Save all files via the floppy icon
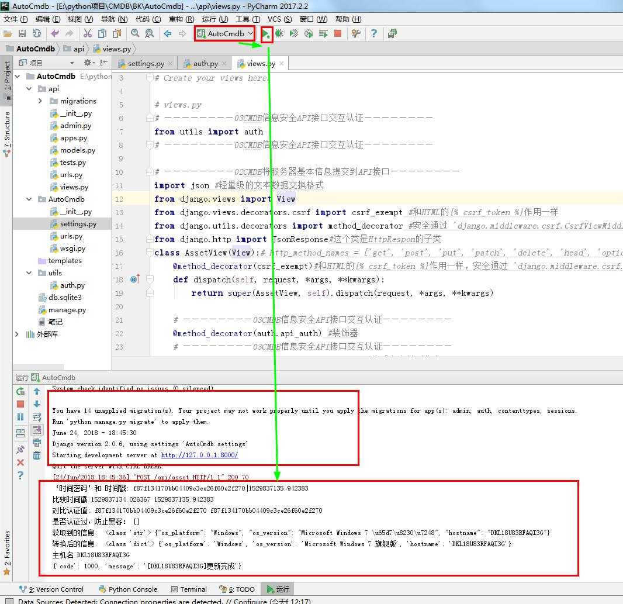Screen dimensions: 623x604 [x=22, y=34]
